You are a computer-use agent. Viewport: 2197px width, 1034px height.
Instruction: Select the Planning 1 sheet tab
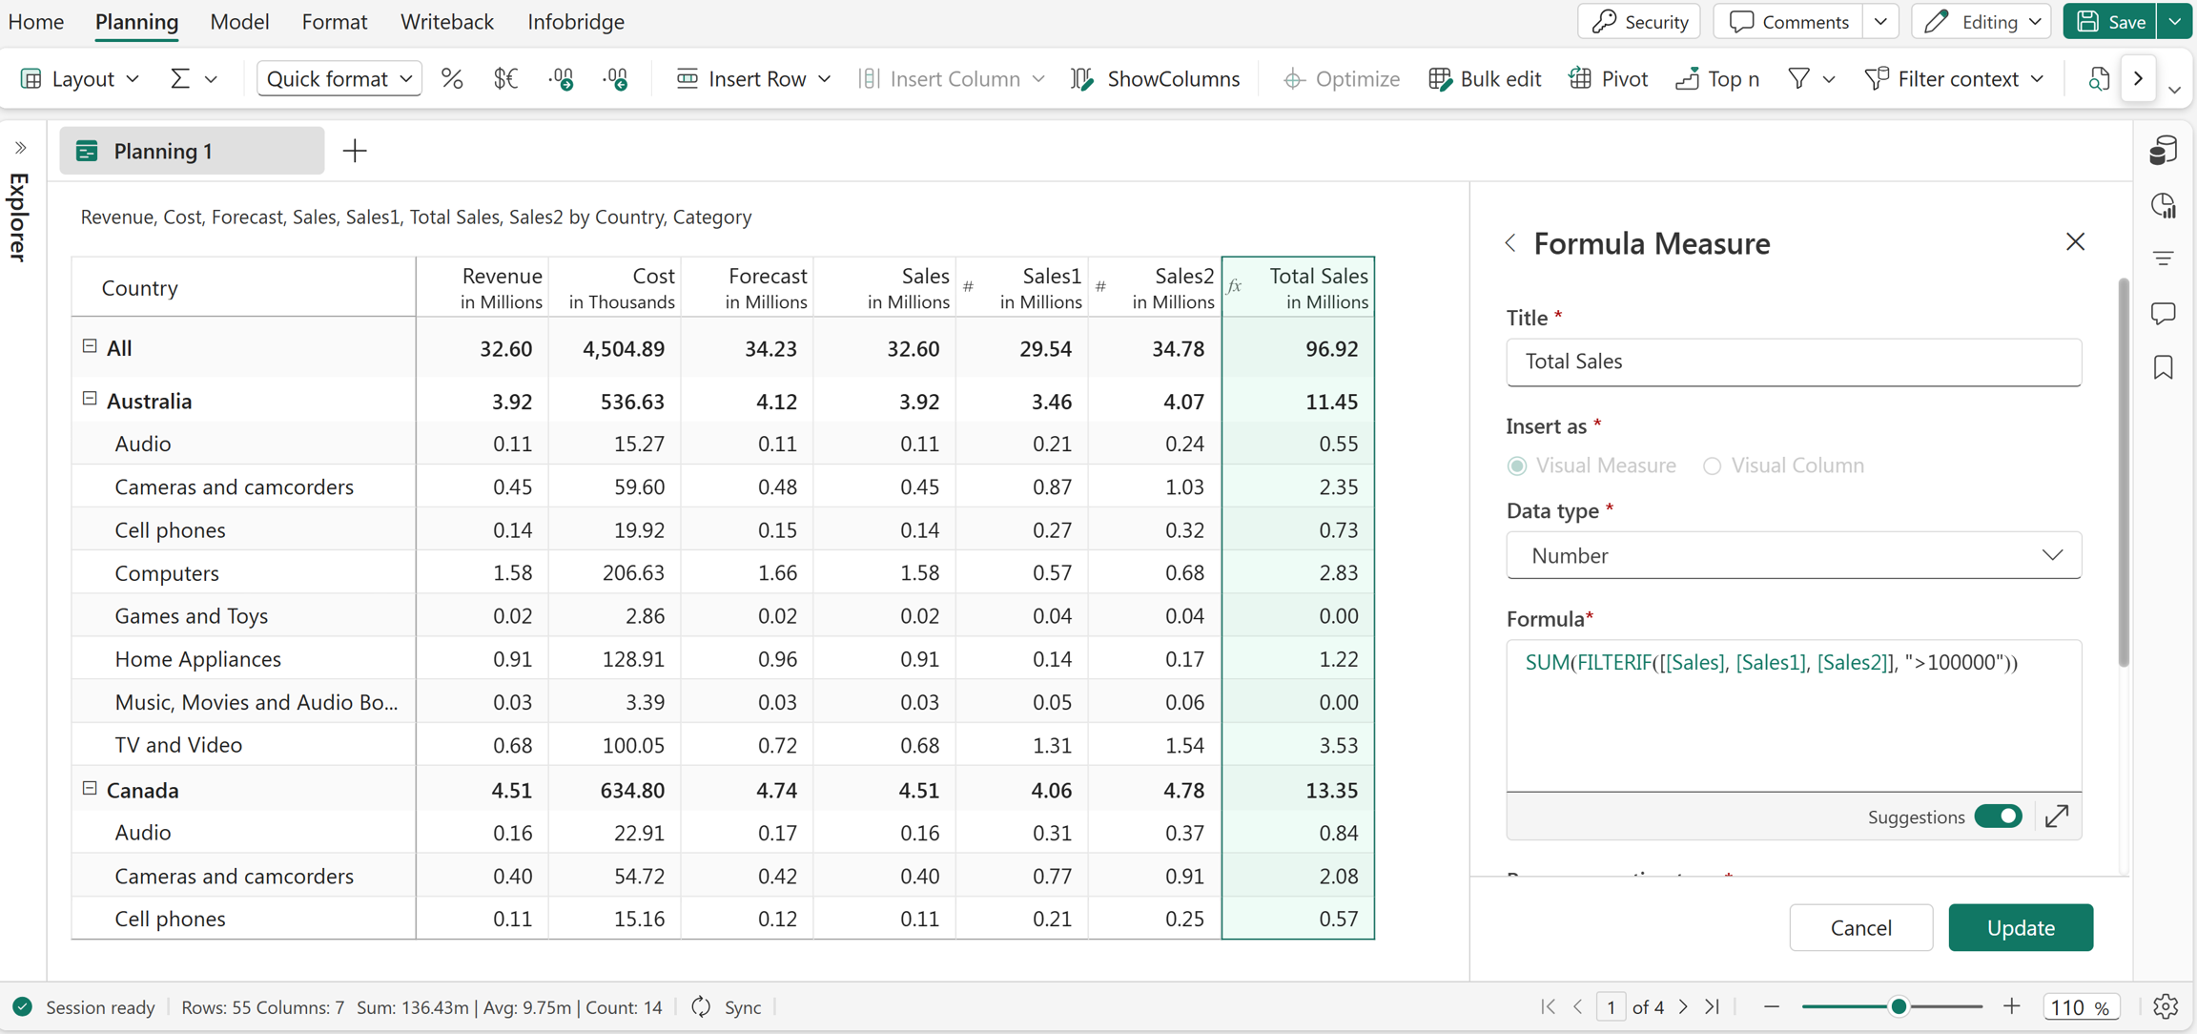192,151
